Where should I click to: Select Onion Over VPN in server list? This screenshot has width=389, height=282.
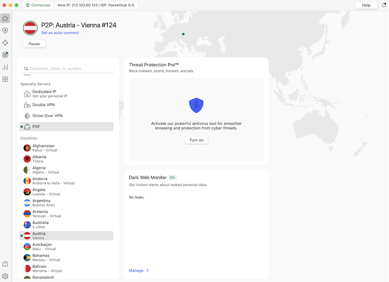click(x=66, y=116)
